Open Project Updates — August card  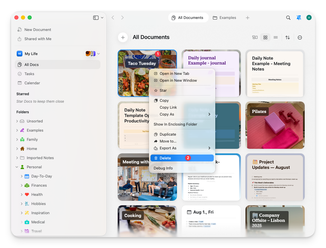275,177
